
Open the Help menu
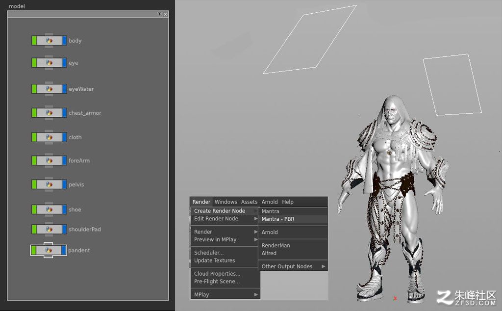pos(287,202)
